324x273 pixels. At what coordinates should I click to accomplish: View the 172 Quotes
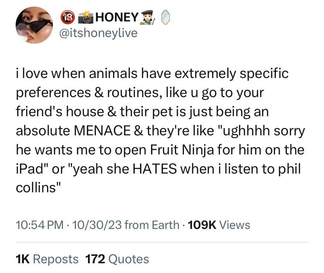pyautogui.click(x=117, y=259)
